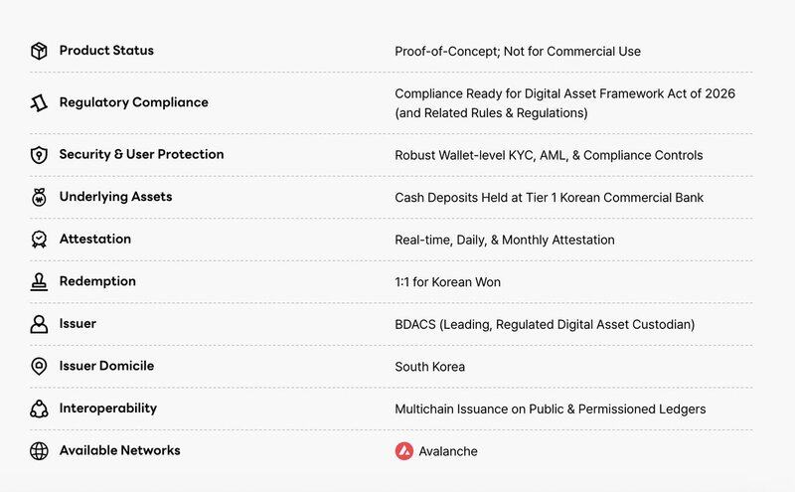Select the South Korea domicile value
This screenshot has height=492, width=795.
pyautogui.click(x=430, y=367)
